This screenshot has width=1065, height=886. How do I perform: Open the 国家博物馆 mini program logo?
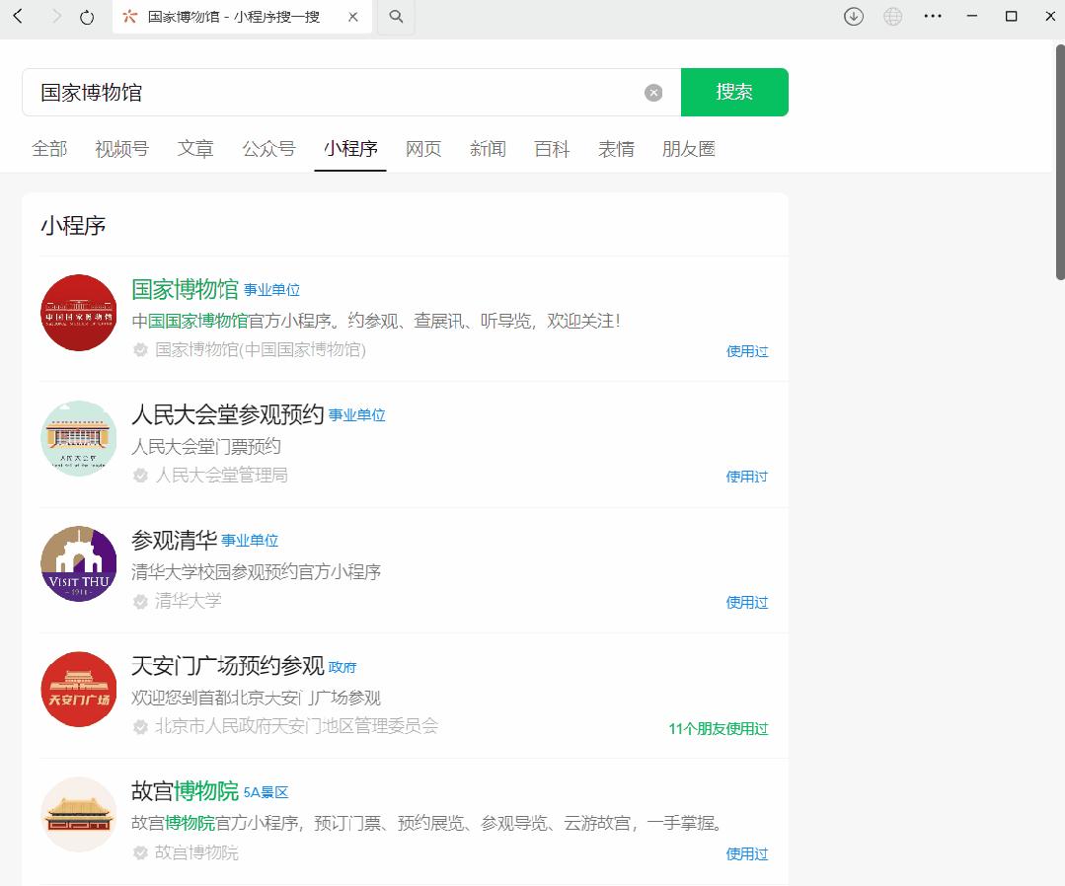[79, 313]
